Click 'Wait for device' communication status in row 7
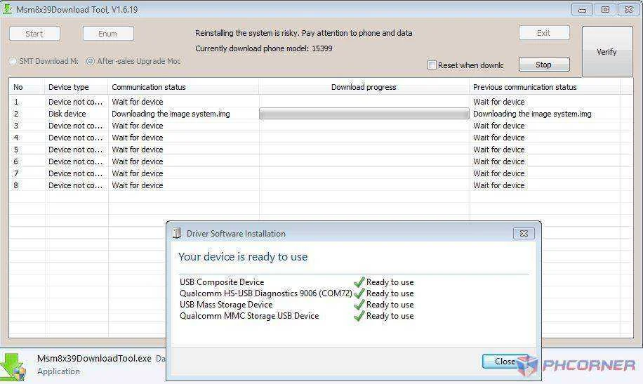643x384 pixels. [x=138, y=173]
